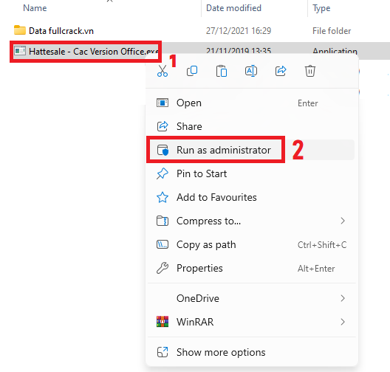This screenshot has width=390, height=372.
Task: Click the Delete trash bin icon
Action: [x=310, y=71]
